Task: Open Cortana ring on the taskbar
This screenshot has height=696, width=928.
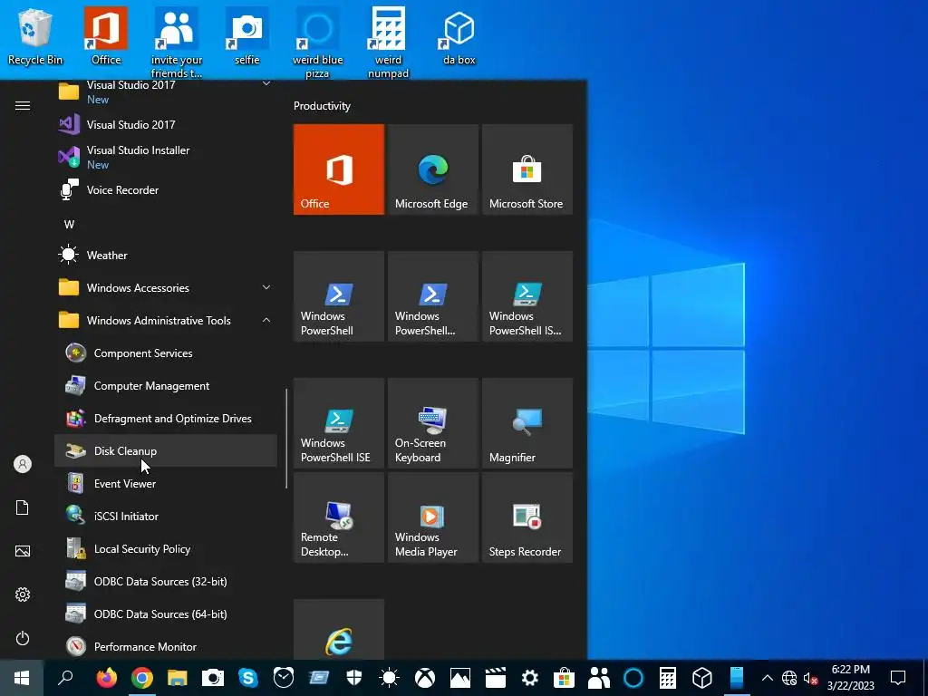Action: tap(633, 678)
